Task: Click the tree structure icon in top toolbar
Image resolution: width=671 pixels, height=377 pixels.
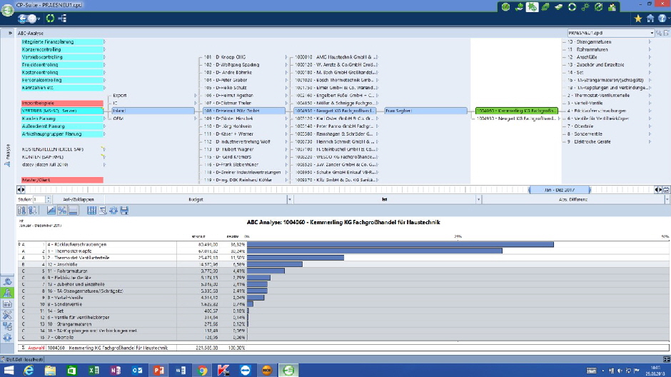Action: point(63,19)
